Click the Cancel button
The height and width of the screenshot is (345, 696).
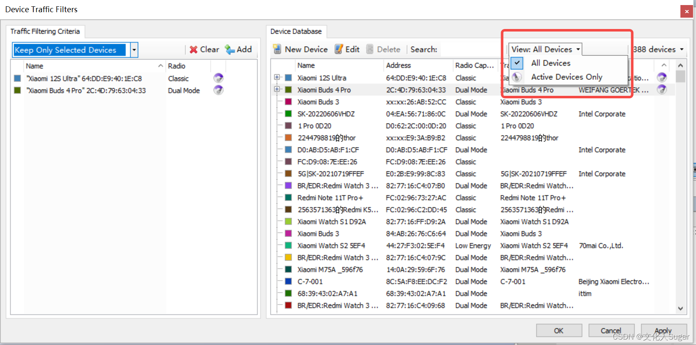pos(611,331)
